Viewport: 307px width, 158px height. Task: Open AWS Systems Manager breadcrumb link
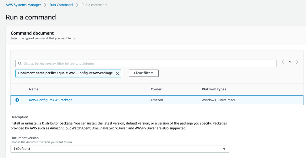(x=23, y=5)
